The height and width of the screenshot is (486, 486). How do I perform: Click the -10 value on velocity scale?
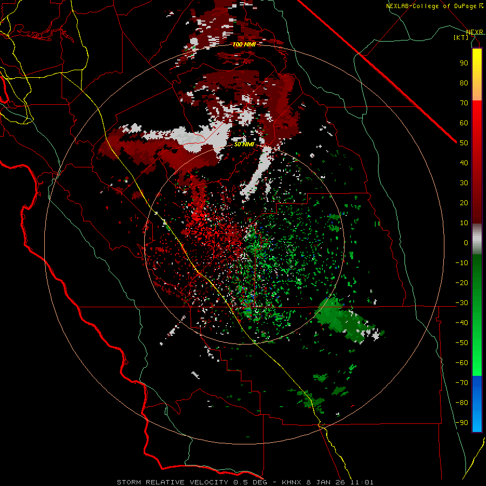462,263
